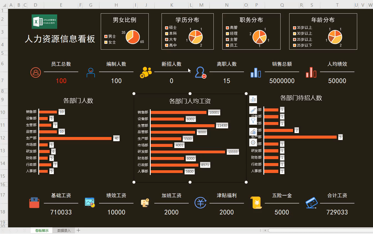
Task: Select the 员工总数 person circle icon
Action: pos(36,73)
